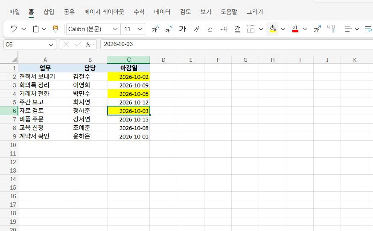The height and width of the screenshot is (231, 373).
Task: Toggle Underline 가 formatting
Action: (210, 29)
